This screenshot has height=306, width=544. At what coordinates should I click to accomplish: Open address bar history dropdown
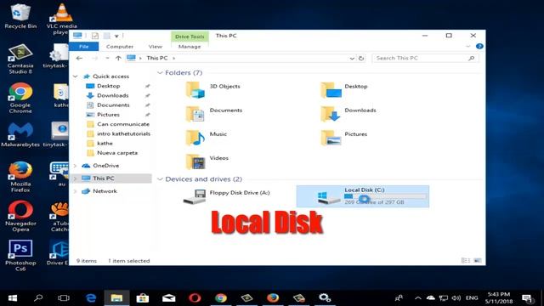tap(352, 59)
